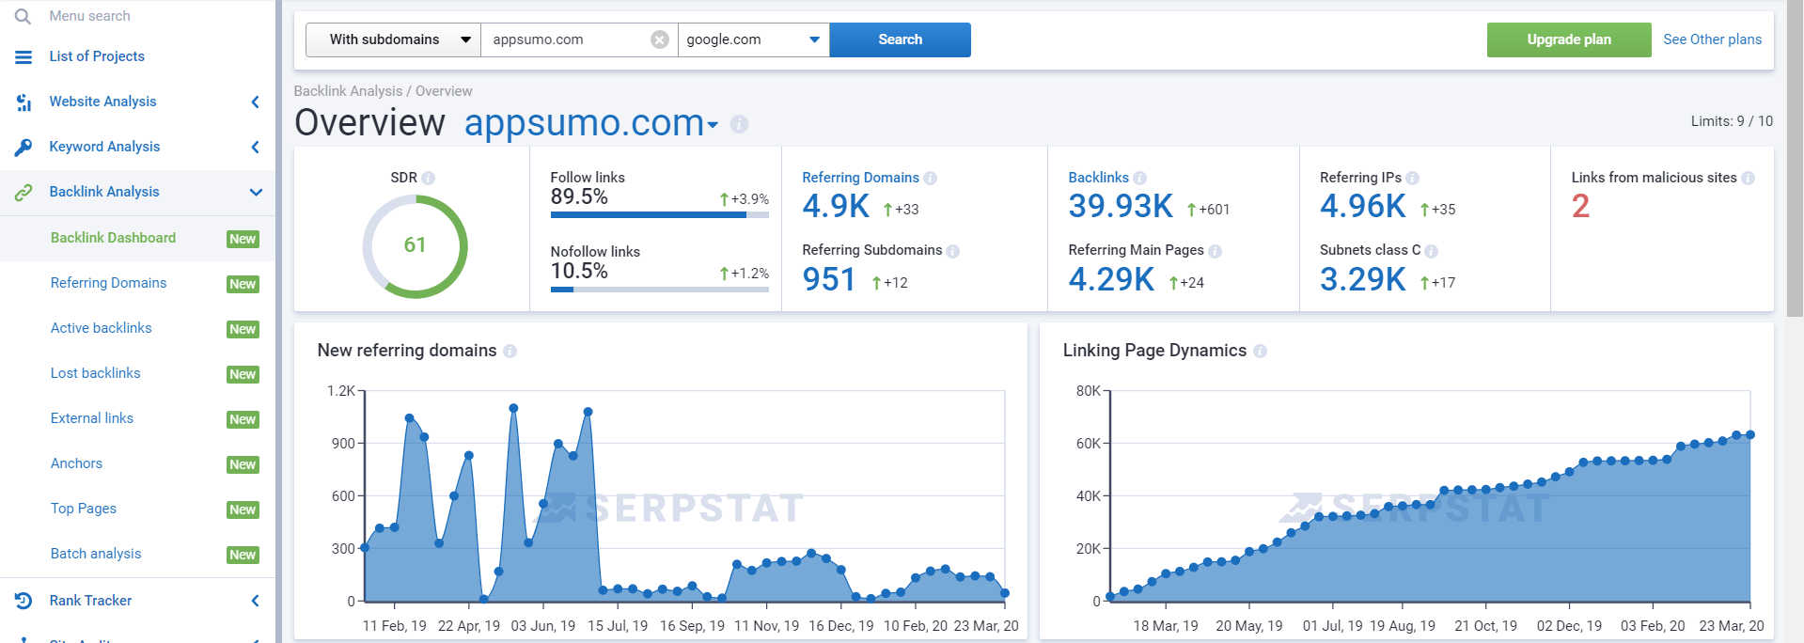Click the Nofollow links progress bar
Viewport: 1804px width, 643px height.
coord(660,290)
